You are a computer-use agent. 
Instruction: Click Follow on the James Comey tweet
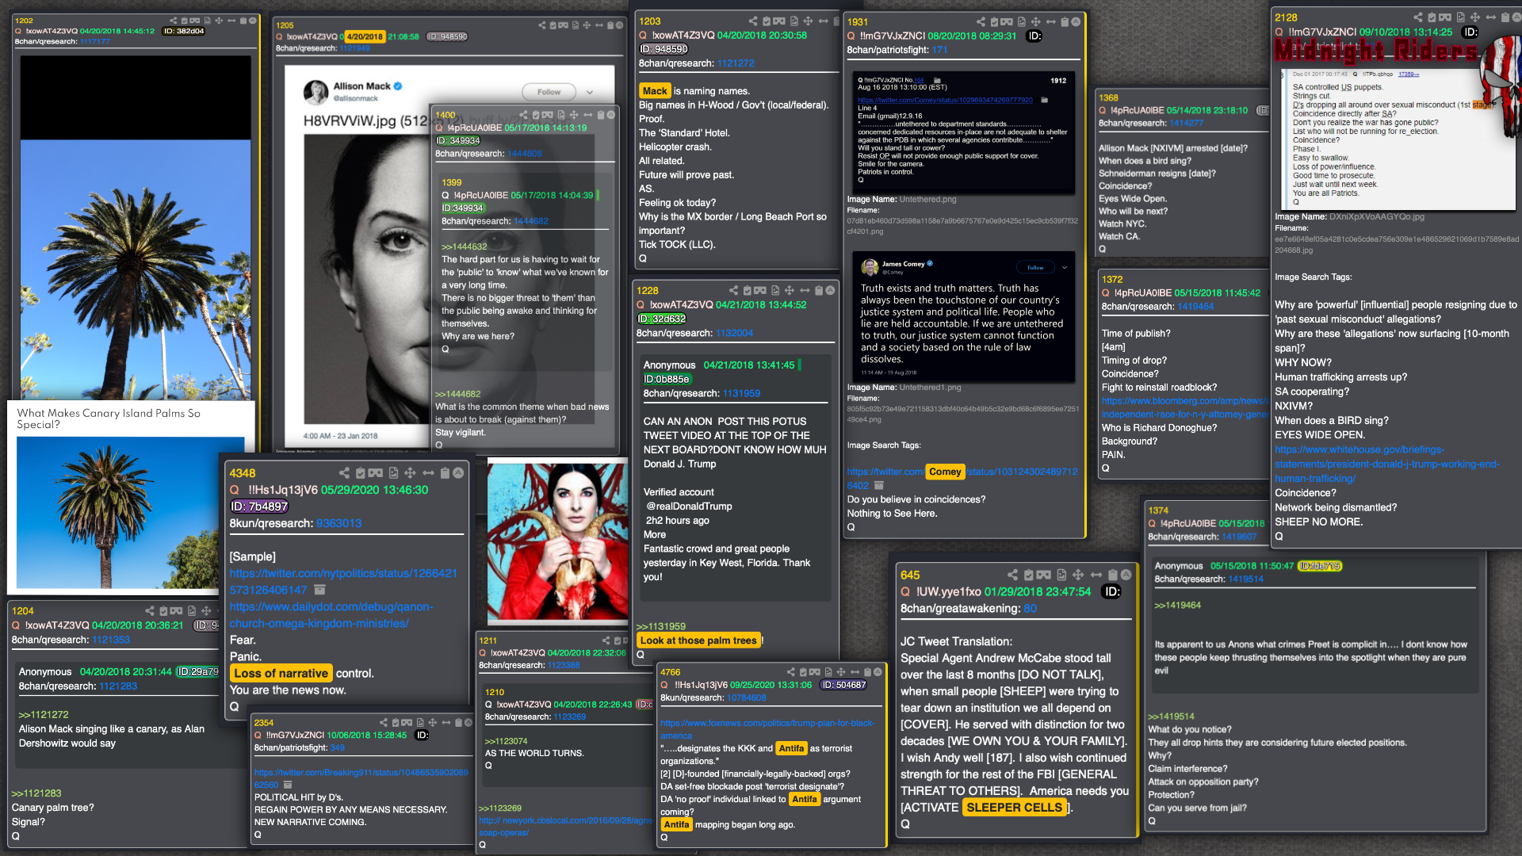1035,268
